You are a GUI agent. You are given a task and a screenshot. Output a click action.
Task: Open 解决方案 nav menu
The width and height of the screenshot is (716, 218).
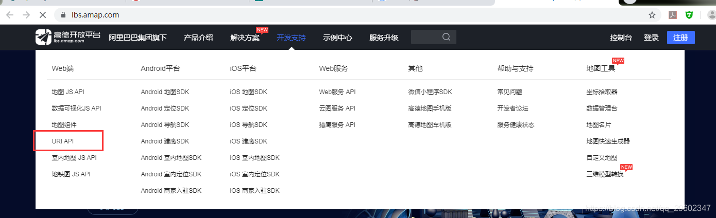point(245,38)
